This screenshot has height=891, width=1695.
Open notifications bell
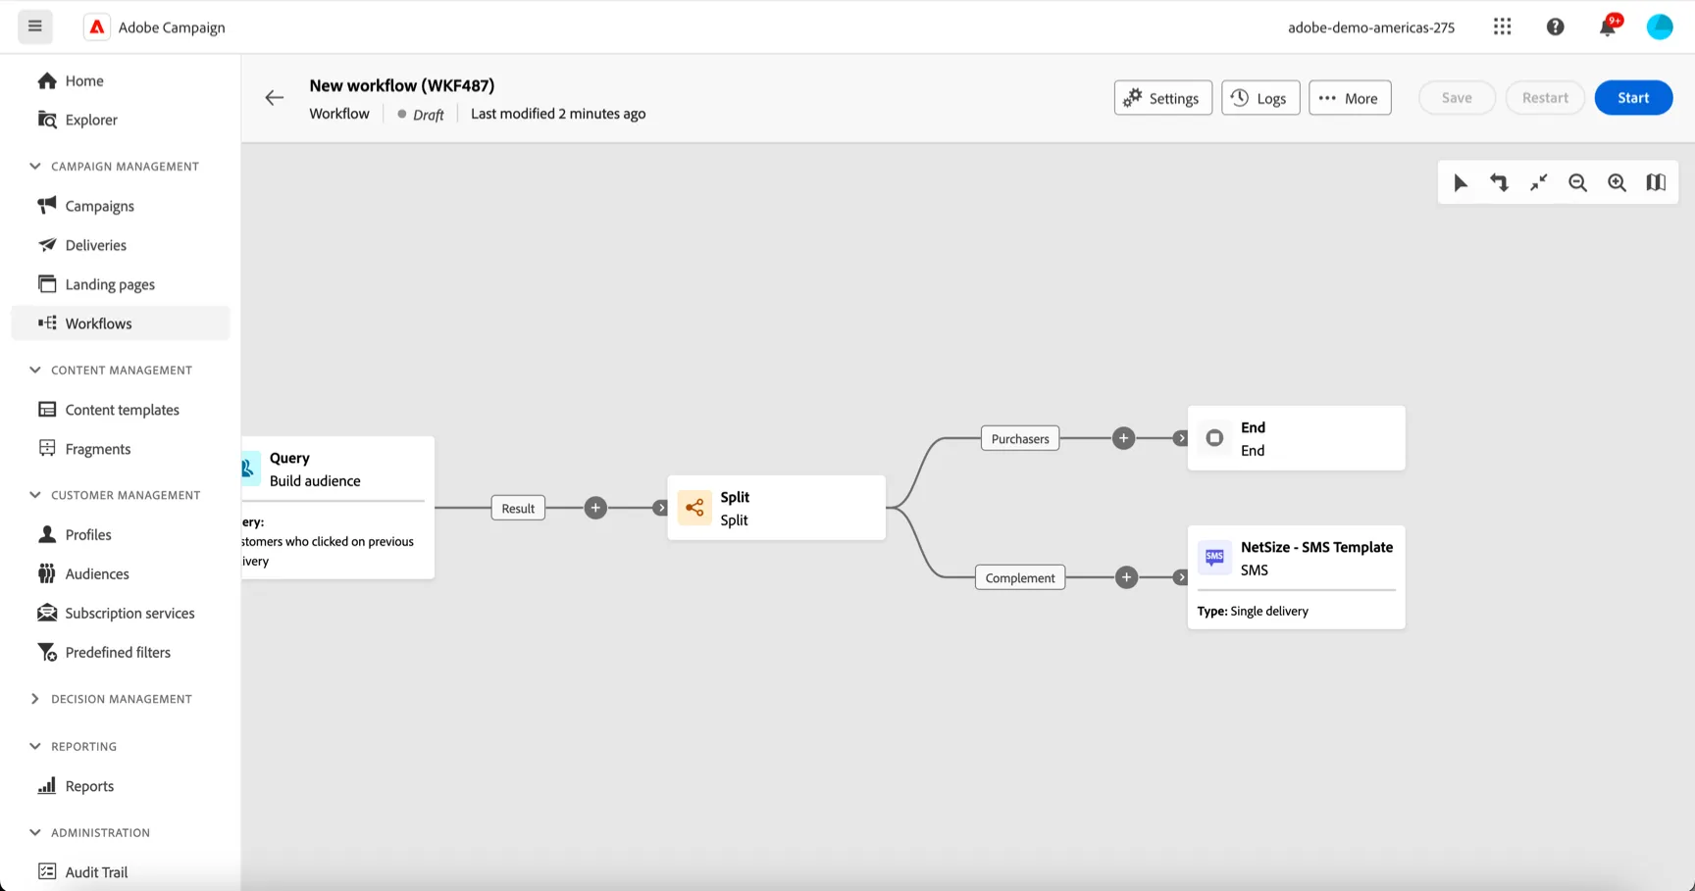pos(1608,26)
